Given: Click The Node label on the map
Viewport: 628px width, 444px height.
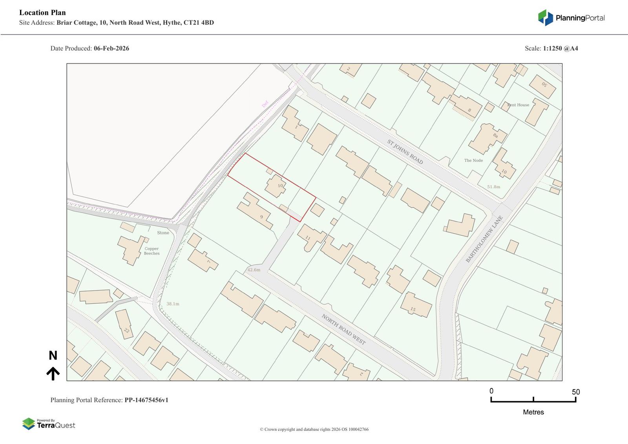Looking at the screenshot, I should (473, 160).
